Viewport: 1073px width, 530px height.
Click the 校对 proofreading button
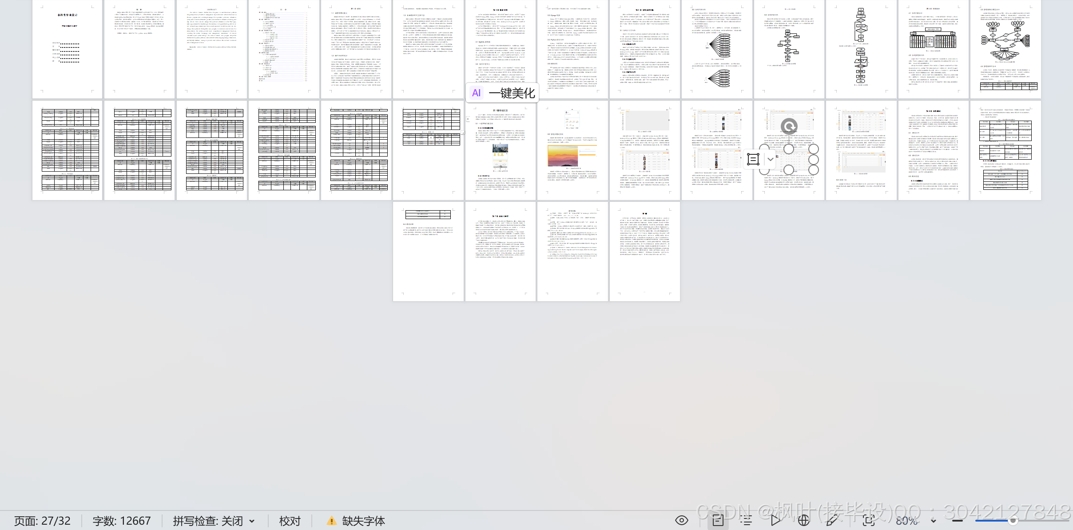[290, 521]
